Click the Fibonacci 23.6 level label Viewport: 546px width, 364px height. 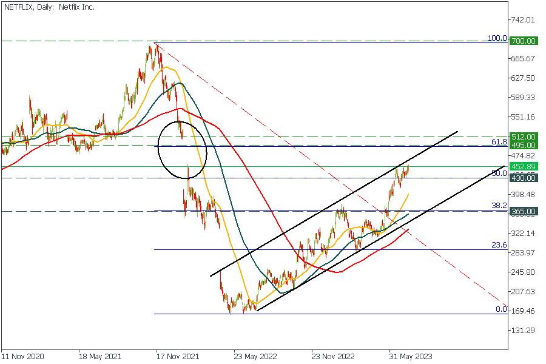(499, 245)
